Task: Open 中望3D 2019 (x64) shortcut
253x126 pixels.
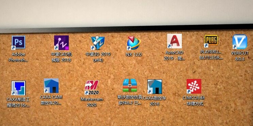Action: [x=98, y=43]
